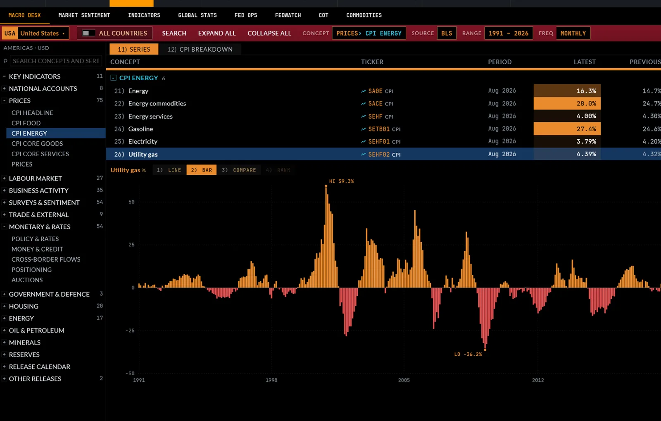Expand the National Accounts section
Screen dimensions: 661x421
click(x=4, y=88)
